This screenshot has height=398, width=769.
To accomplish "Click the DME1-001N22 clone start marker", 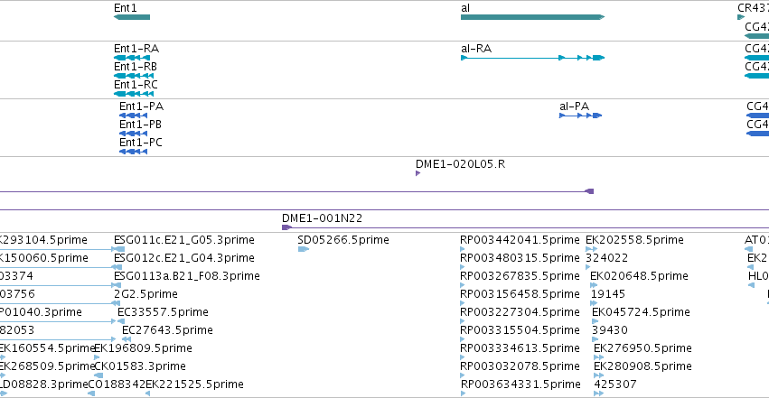I will coord(286,227).
